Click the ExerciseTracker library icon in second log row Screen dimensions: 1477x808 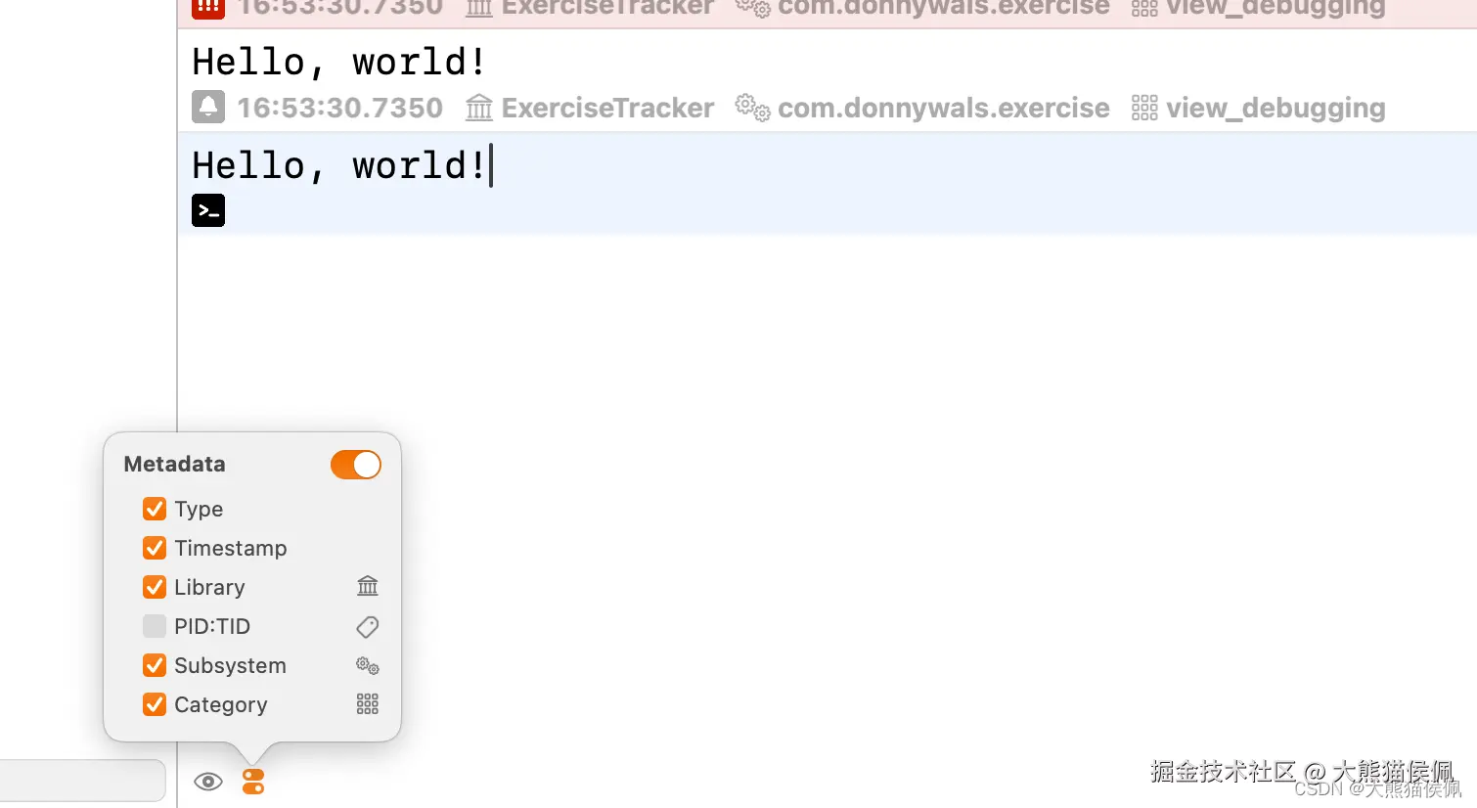(x=479, y=108)
